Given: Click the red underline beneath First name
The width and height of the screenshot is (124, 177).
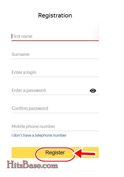Looking at the screenshot, I should tap(55, 40).
